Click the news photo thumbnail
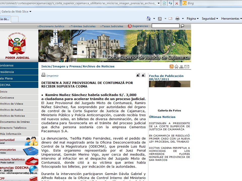242x181 pixels. (170, 84)
